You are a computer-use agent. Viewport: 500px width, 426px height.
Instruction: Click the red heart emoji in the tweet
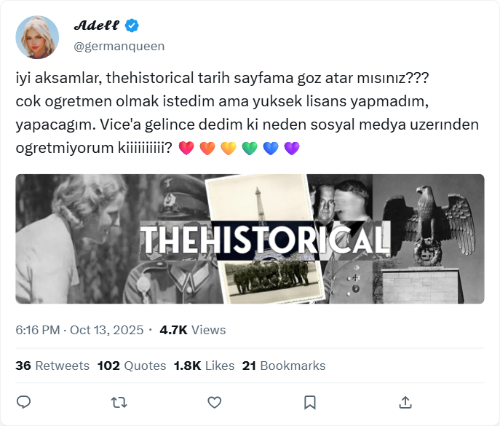(186, 149)
